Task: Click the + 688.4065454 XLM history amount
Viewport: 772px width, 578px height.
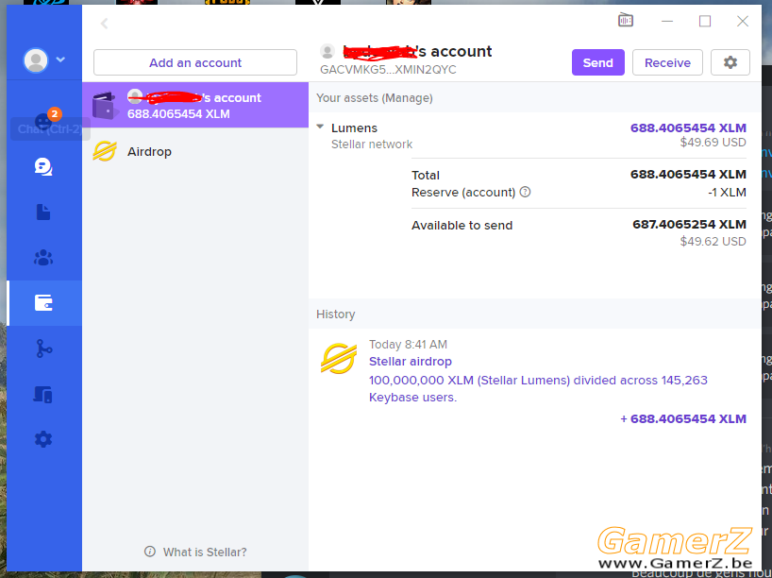Action: [683, 418]
